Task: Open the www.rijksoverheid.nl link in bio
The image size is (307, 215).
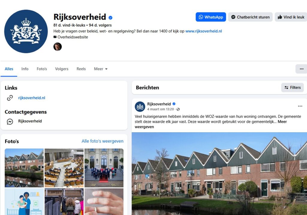Action: click(204, 31)
